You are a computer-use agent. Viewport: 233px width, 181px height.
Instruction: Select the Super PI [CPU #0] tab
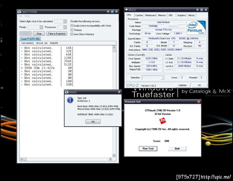[30, 39]
